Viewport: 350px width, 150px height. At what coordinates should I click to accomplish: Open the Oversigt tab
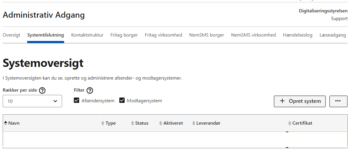click(x=12, y=35)
